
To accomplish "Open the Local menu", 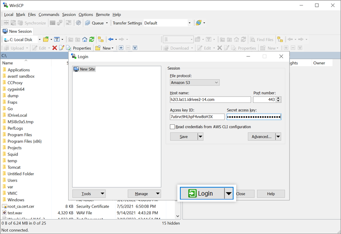I will click(x=9, y=14).
